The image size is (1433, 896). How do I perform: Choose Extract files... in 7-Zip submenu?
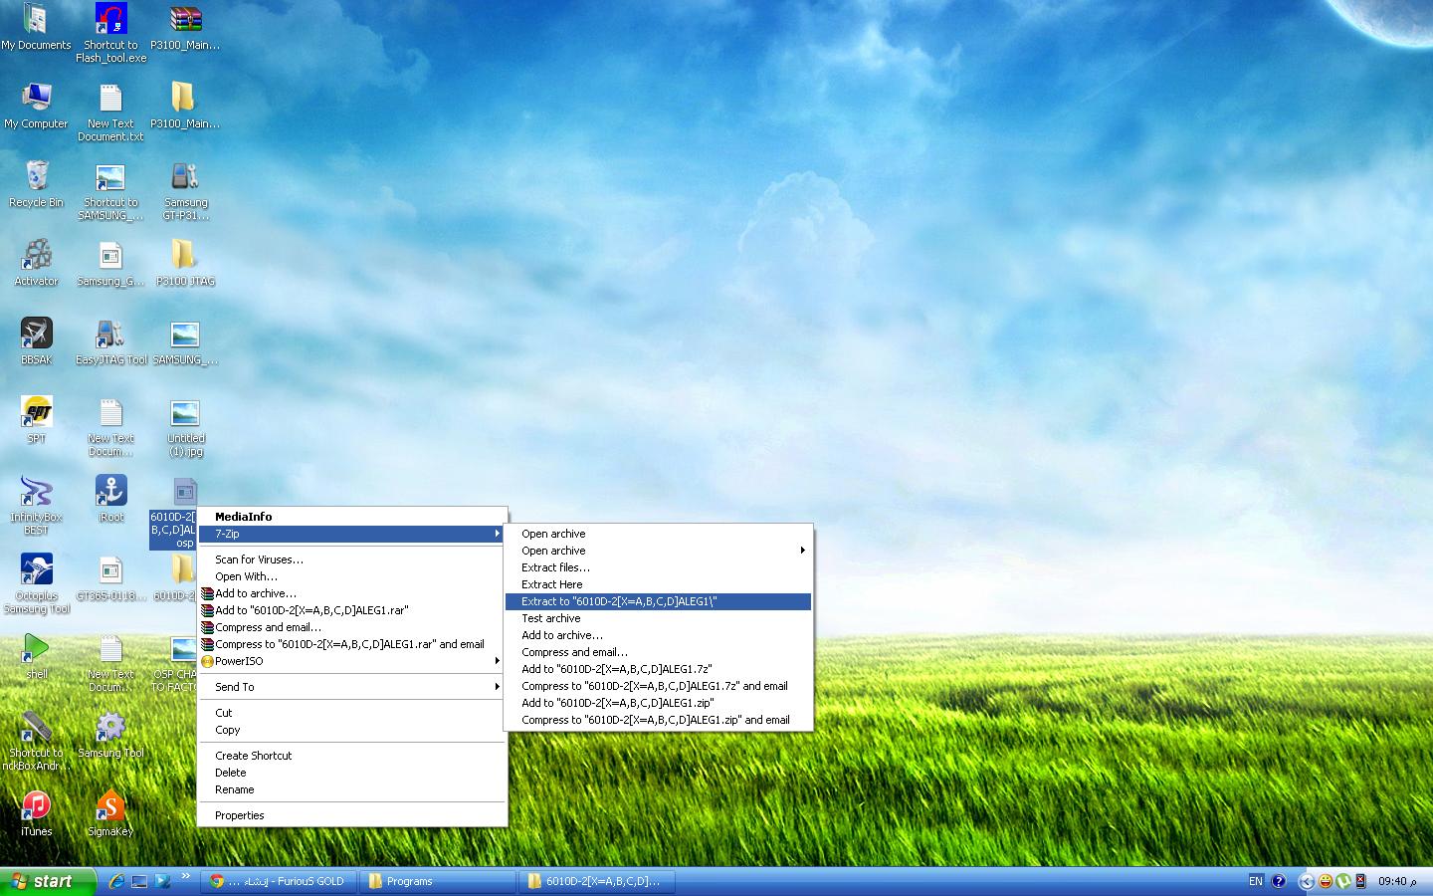tap(659, 567)
